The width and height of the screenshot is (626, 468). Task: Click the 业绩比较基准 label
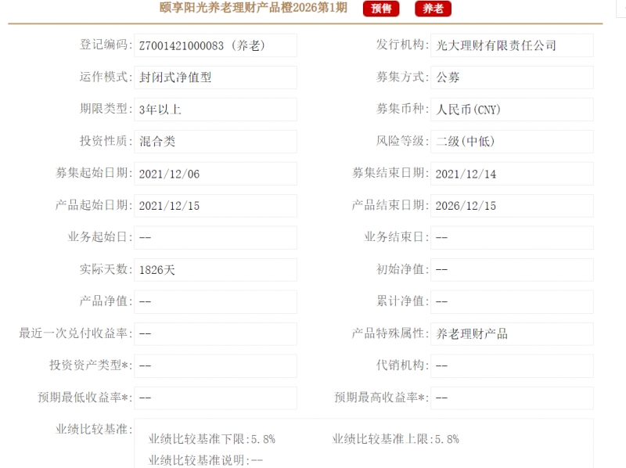coord(94,430)
